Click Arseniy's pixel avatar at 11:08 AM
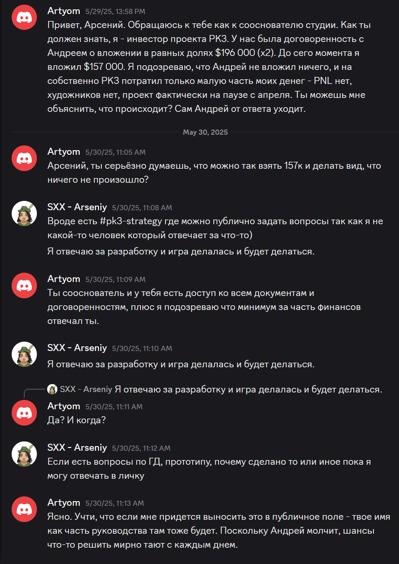The image size is (399, 564). (x=24, y=214)
